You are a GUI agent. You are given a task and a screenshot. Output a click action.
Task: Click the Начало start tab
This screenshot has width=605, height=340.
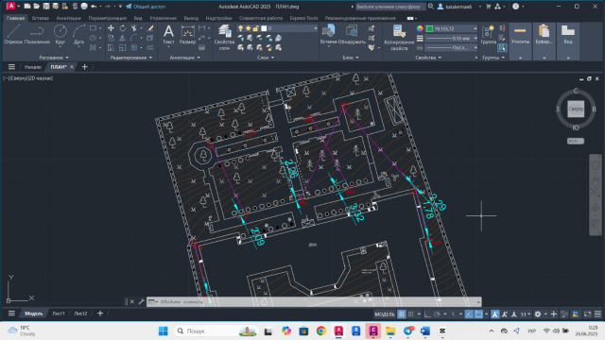[x=33, y=67]
